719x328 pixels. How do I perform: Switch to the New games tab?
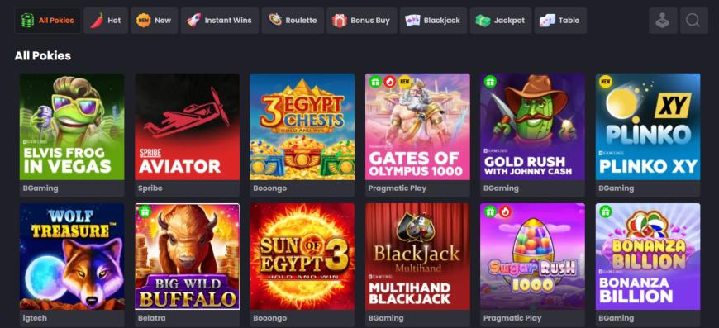tap(154, 21)
